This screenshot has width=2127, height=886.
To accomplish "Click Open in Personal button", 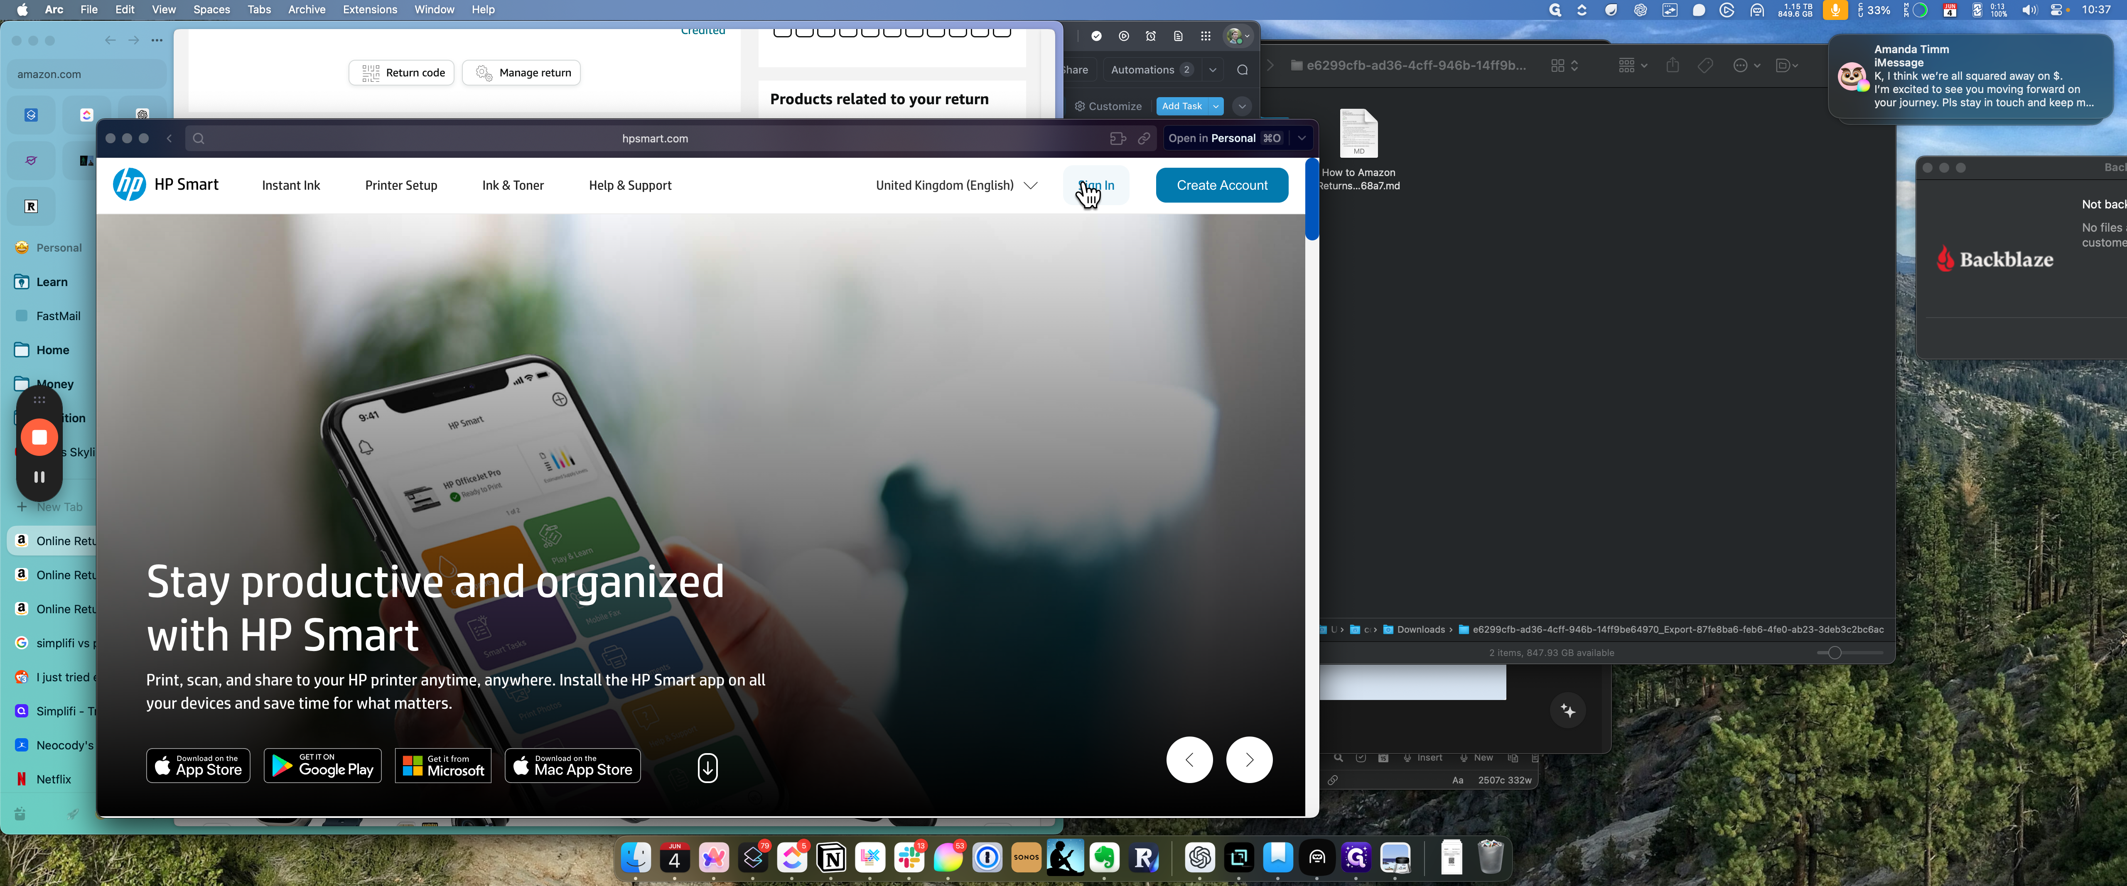I will [x=1225, y=139].
